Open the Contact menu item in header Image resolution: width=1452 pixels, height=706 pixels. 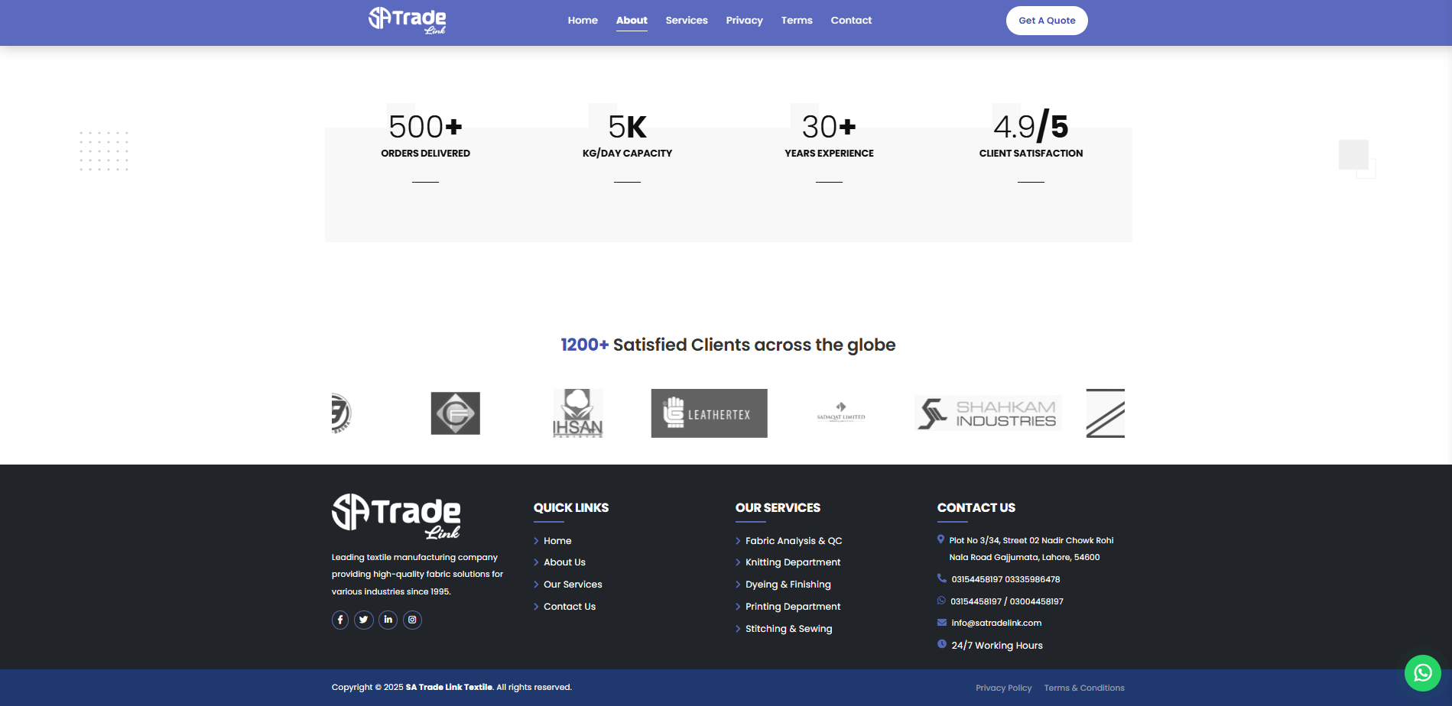point(851,21)
